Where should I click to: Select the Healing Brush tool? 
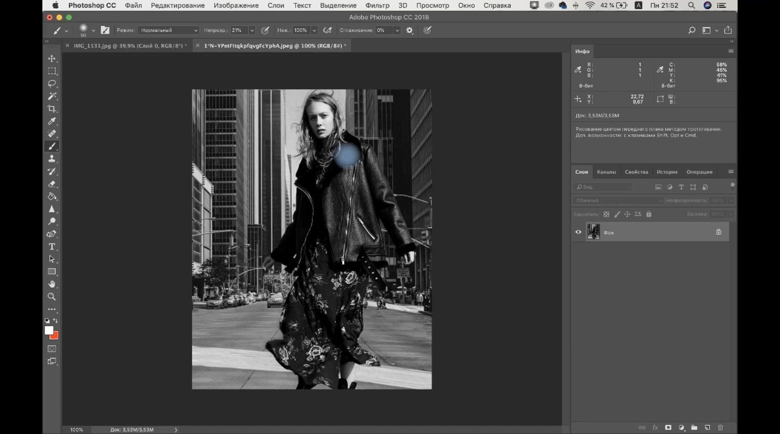coord(52,134)
